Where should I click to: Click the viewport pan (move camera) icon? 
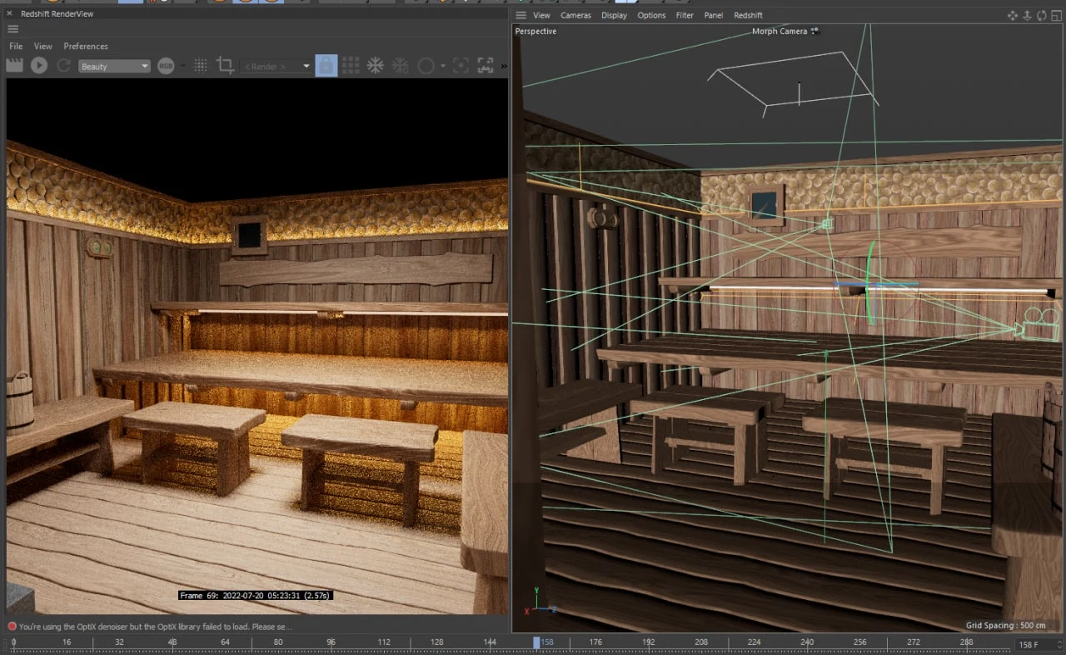pyautogui.click(x=1013, y=15)
